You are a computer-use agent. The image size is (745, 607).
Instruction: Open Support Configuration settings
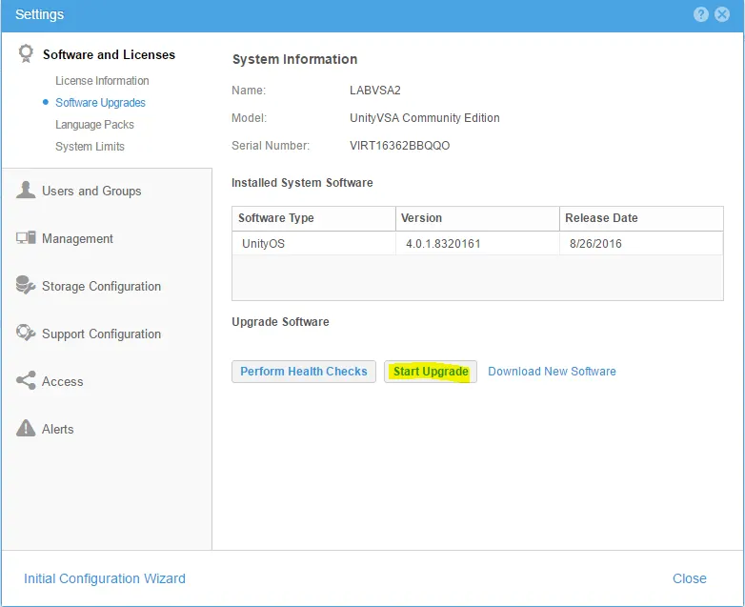[101, 334]
